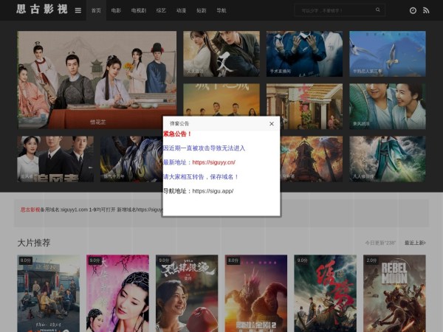Open the burning pagoda thumbnail
The image size is (443, 332).
[312, 159]
